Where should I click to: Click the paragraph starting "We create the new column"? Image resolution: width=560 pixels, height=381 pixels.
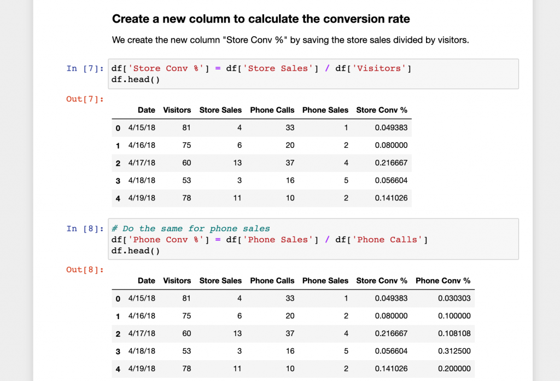[x=290, y=40]
